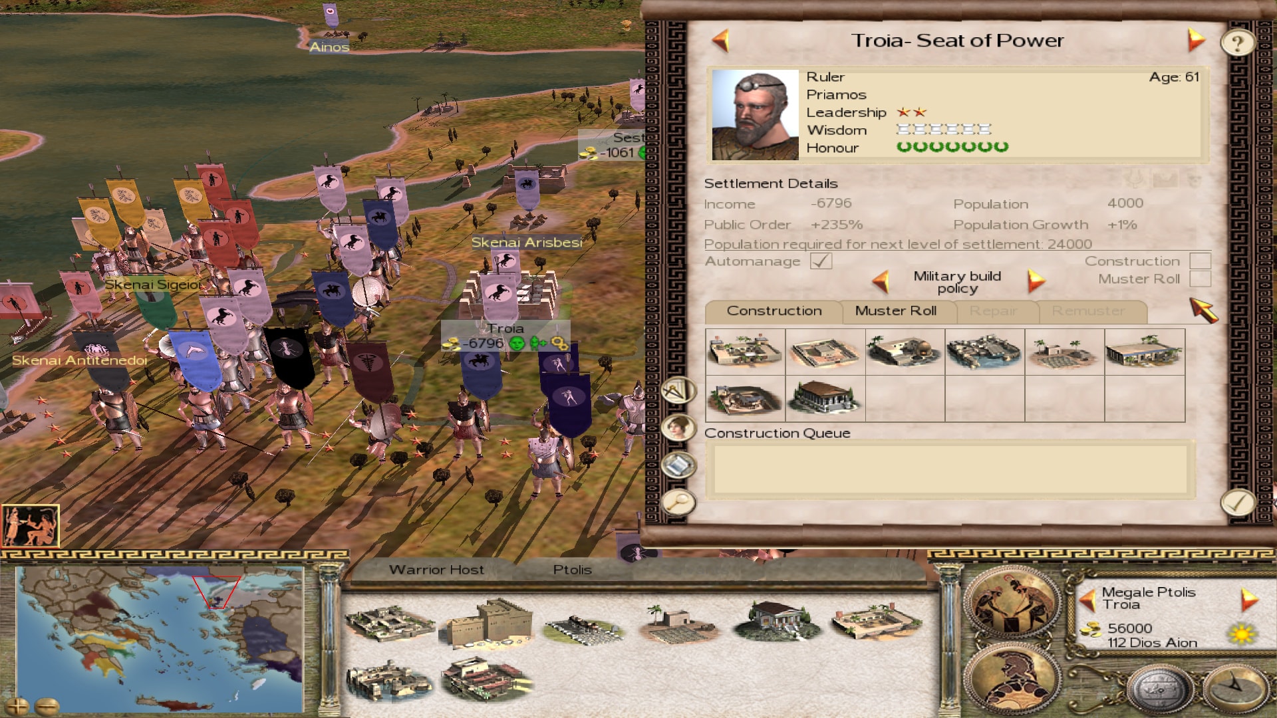Click the zoom in plus button under minimap
Screen dimensions: 1277x718
pos(17,706)
